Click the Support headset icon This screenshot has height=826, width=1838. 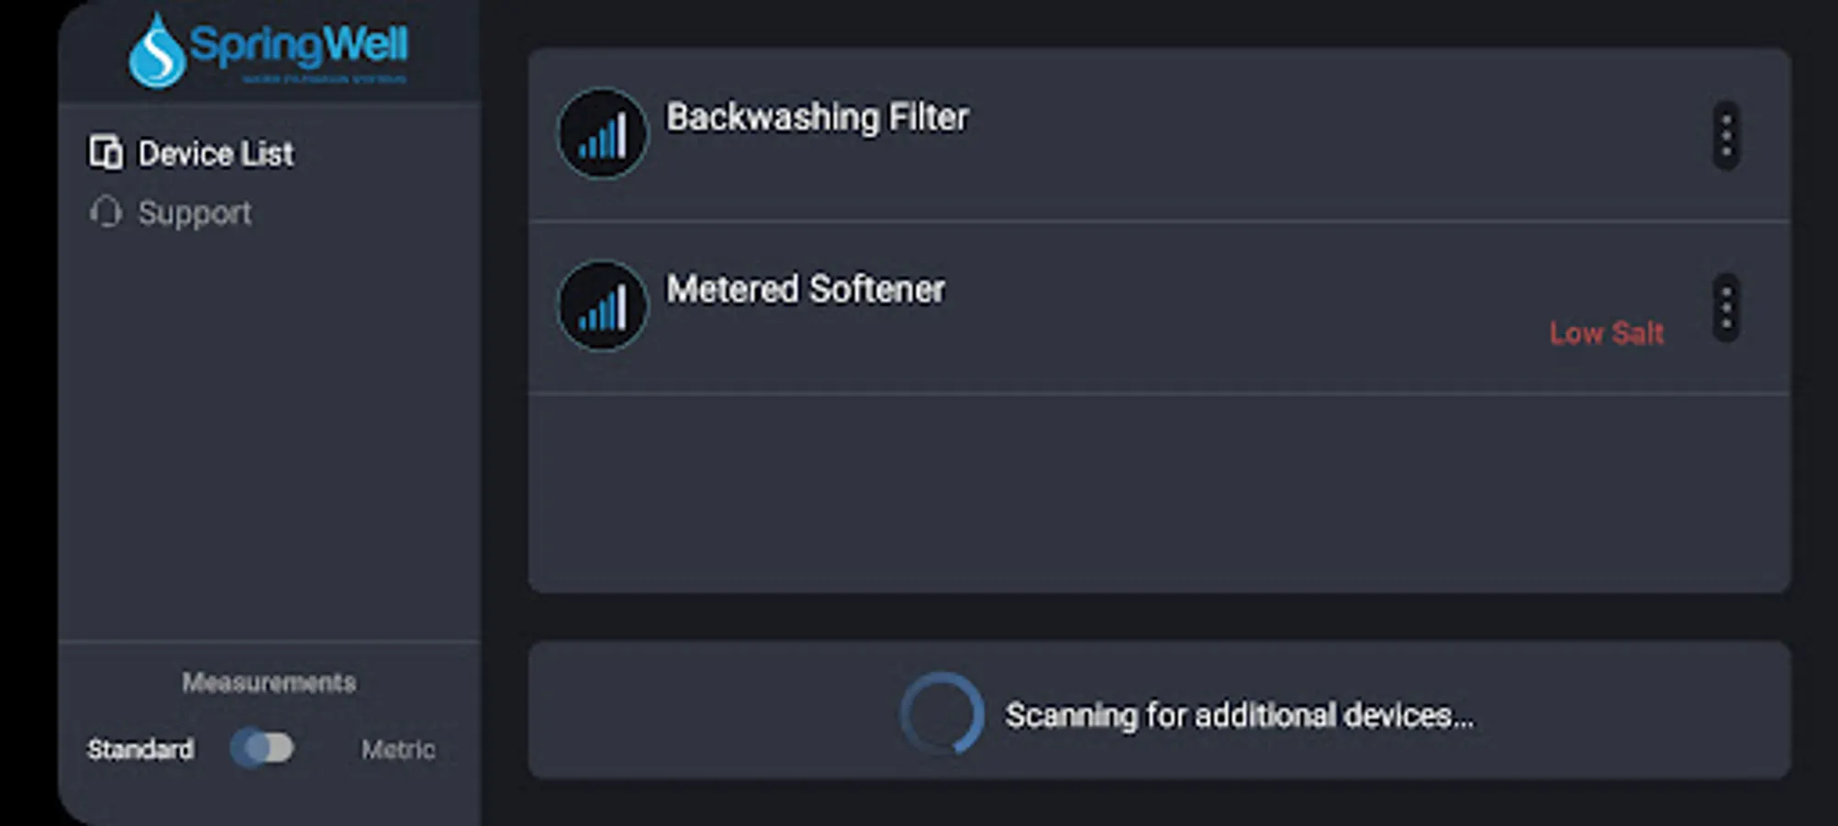tap(106, 212)
